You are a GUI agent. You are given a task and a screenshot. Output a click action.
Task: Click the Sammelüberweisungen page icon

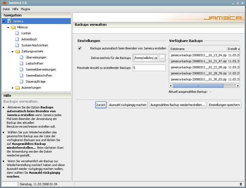[x=21, y=69]
